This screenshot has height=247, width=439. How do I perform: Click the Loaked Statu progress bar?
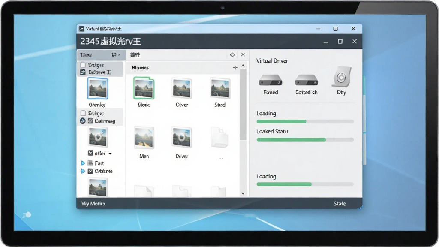[305, 139]
